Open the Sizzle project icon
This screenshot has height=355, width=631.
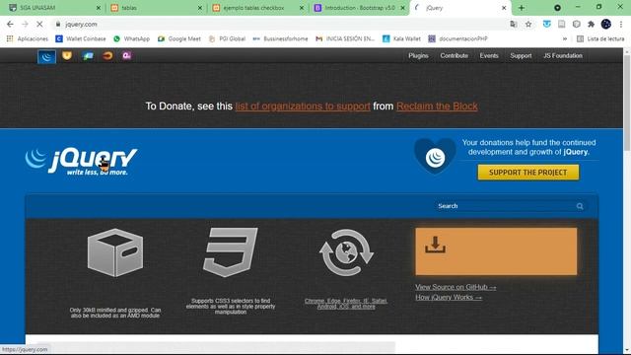point(107,56)
